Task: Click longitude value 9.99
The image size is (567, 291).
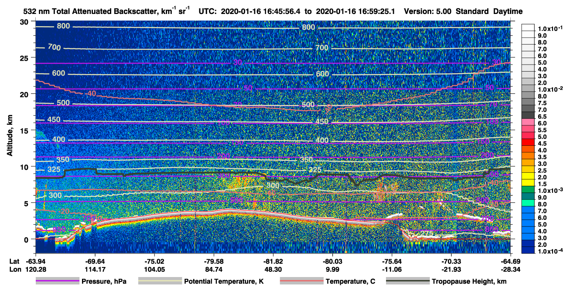Action: [x=332, y=269]
